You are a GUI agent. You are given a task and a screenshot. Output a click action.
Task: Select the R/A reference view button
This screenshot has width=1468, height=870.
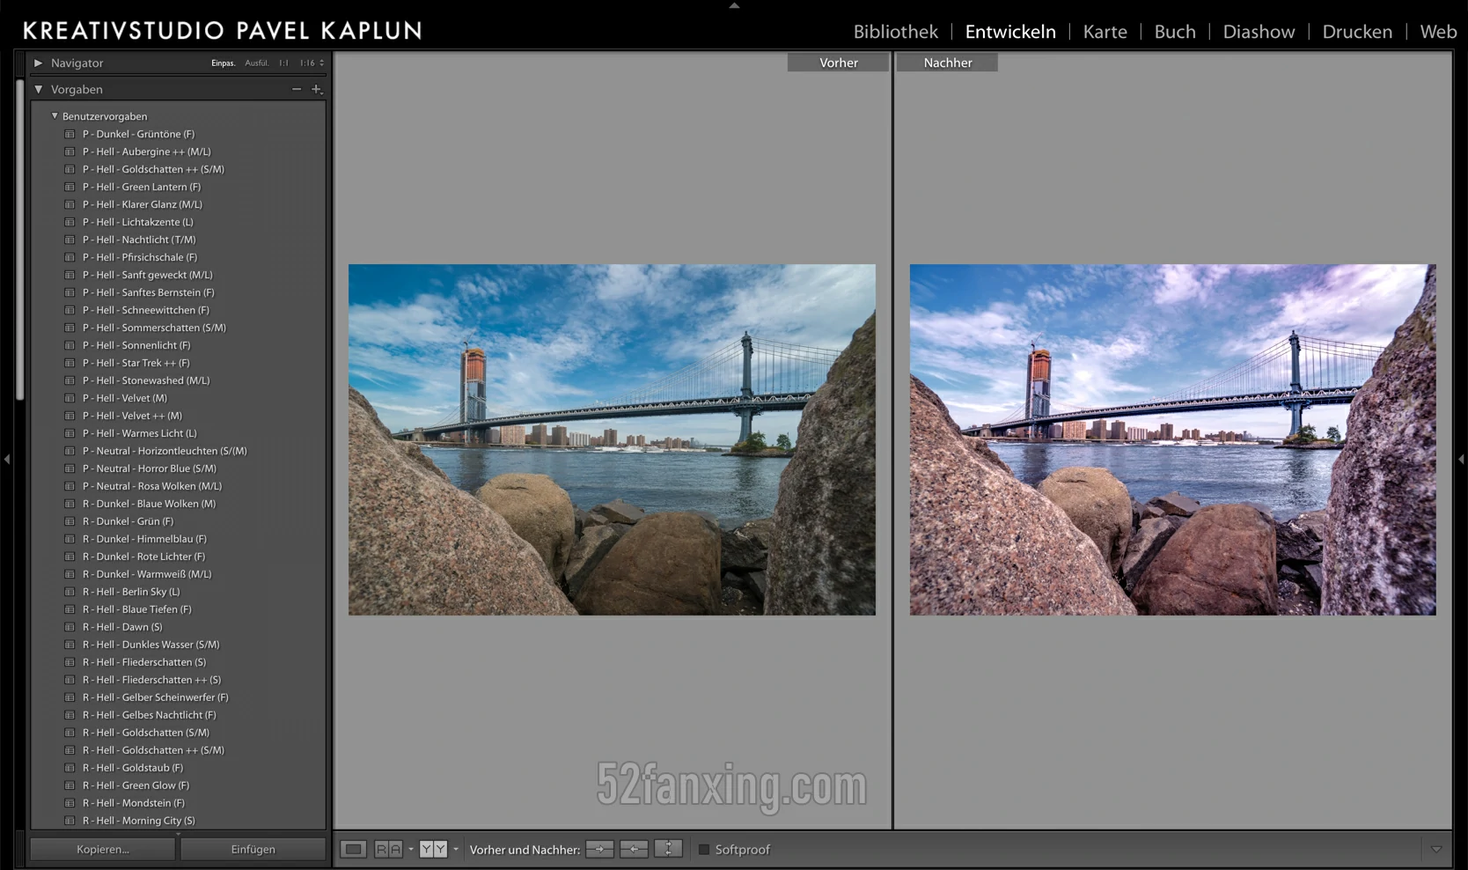pyautogui.click(x=388, y=850)
